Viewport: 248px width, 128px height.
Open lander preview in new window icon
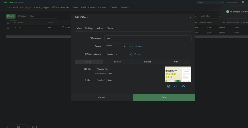tap(169, 86)
